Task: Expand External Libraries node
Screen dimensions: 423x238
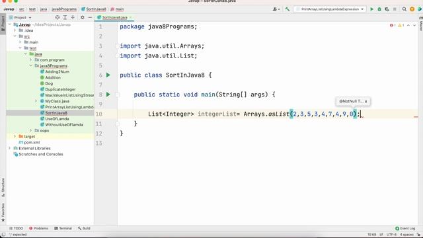Action: point(10,148)
